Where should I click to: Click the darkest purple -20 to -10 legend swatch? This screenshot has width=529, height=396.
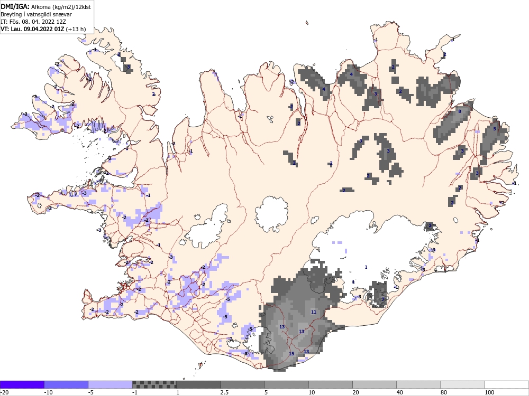[x=22, y=384]
